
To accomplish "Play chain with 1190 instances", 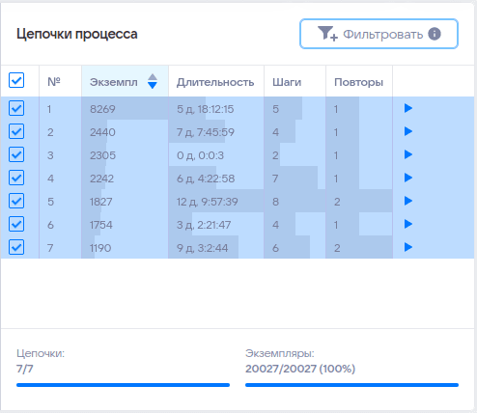I will click(x=408, y=247).
